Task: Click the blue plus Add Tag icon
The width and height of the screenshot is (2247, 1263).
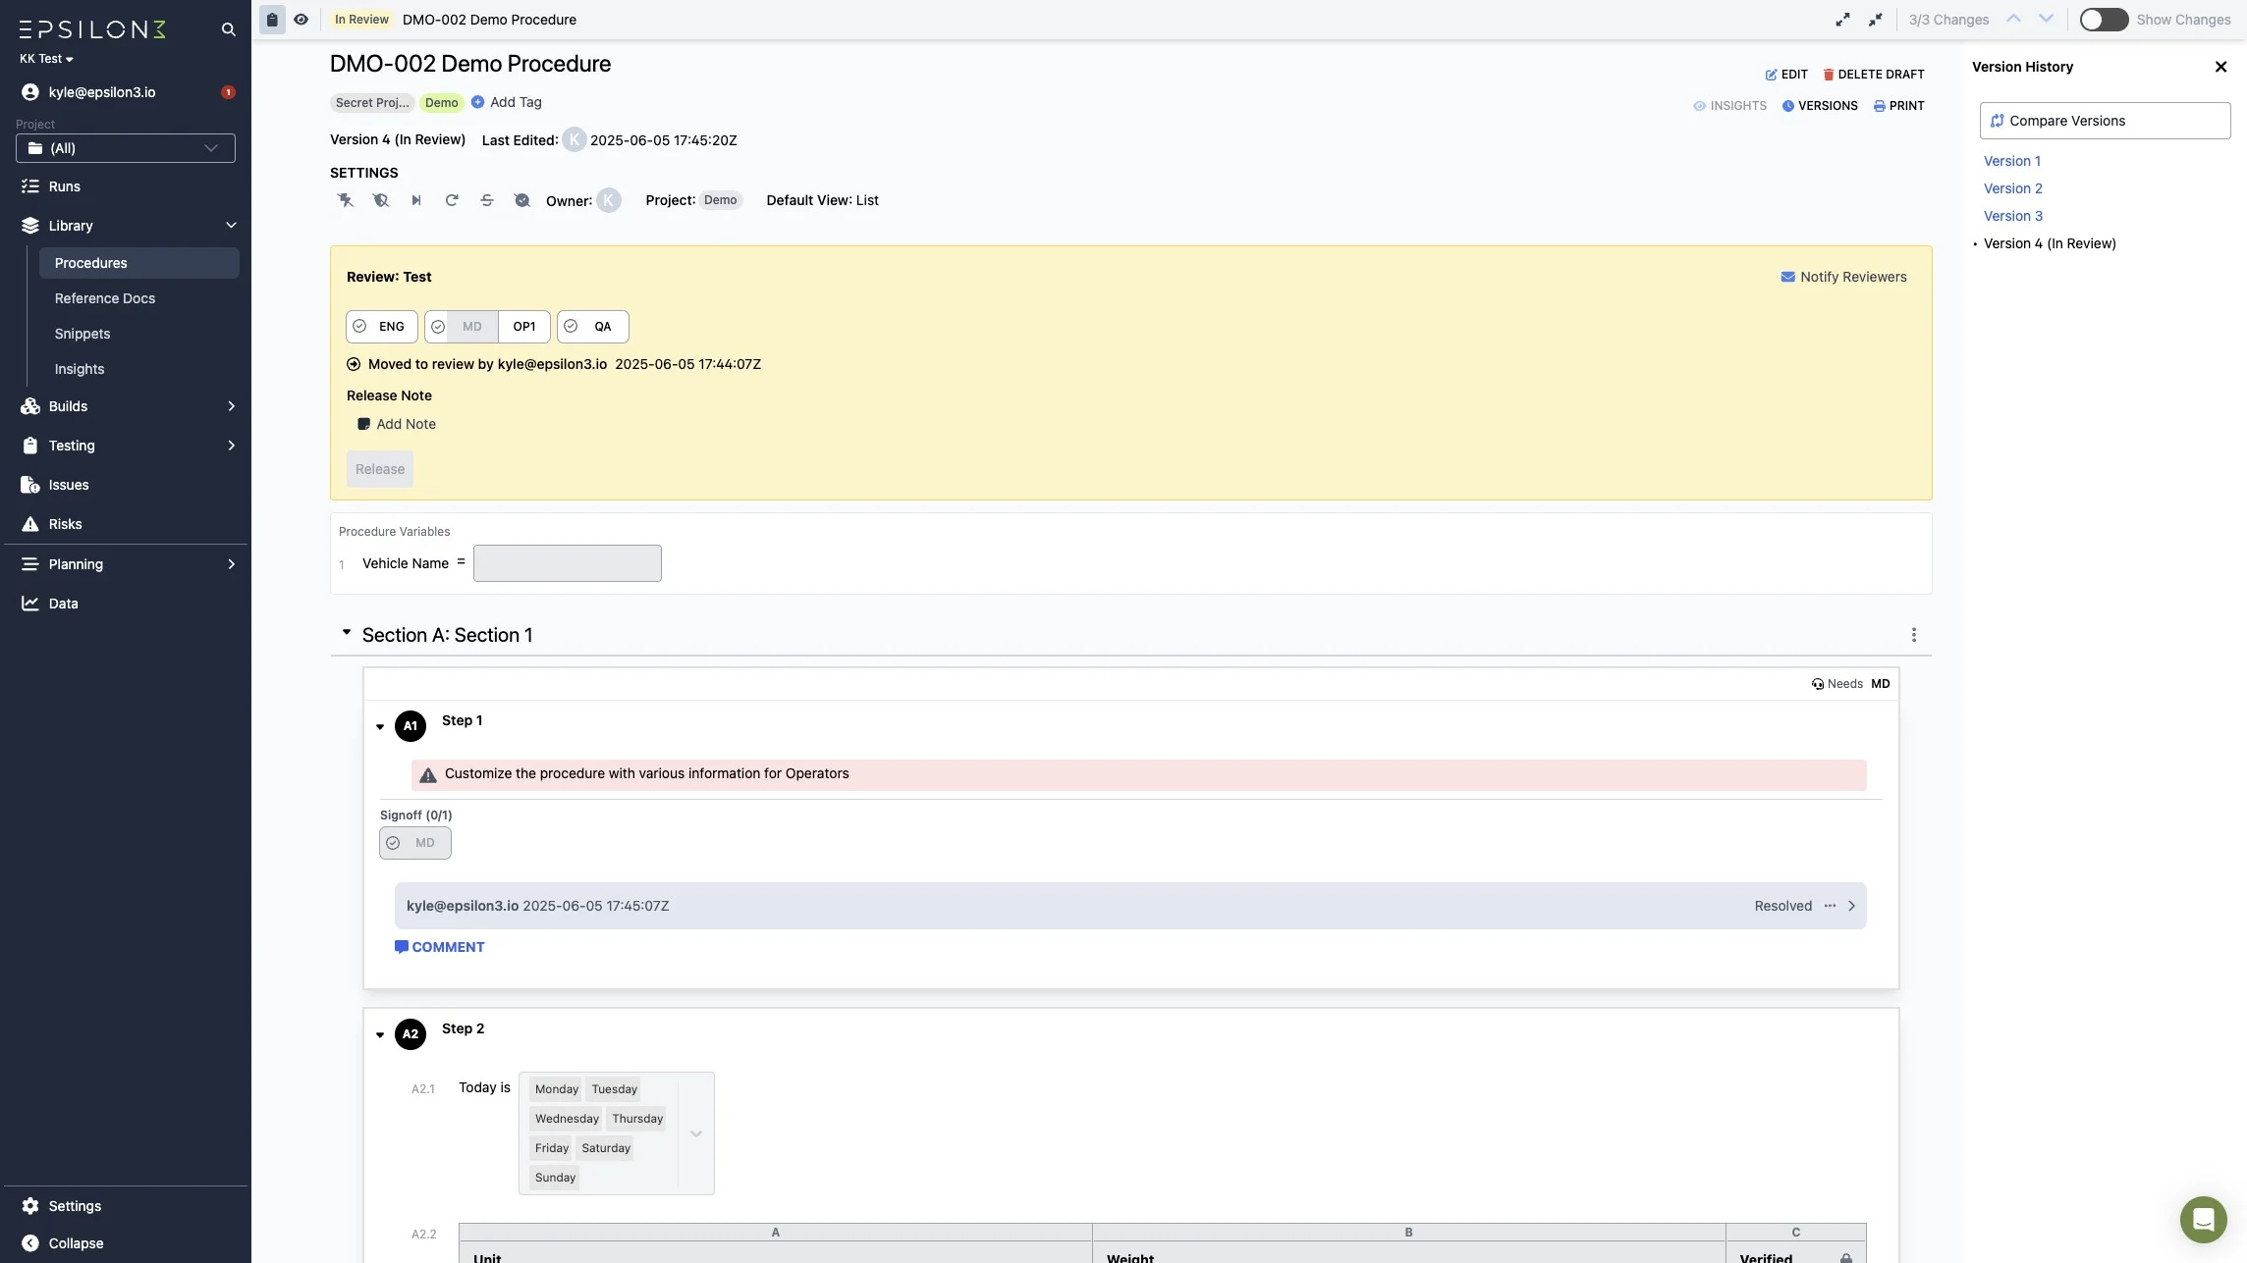Action: tap(477, 102)
